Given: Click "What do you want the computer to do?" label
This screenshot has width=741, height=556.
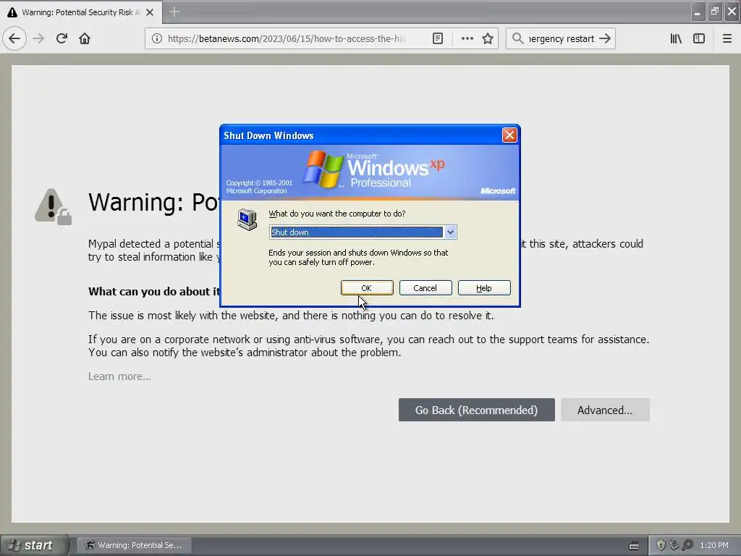Looking at the screenshot, I should (x=337, y=214).
